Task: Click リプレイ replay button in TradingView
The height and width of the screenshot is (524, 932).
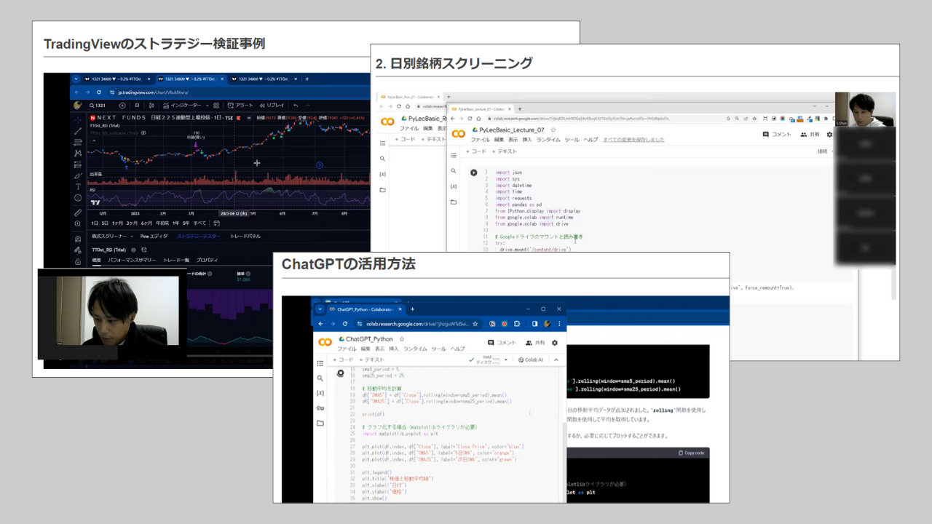Action: coord(272,106)
